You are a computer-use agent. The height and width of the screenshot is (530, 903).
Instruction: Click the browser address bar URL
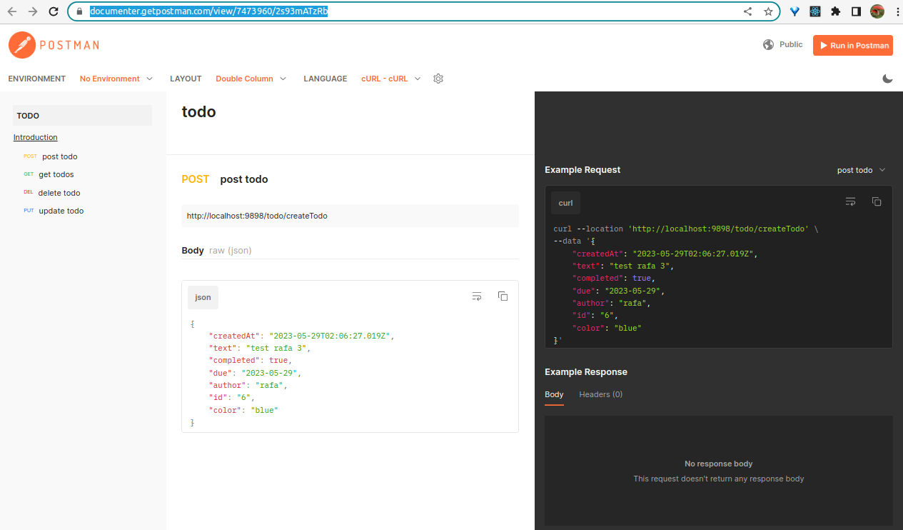(x=208, y=11)
